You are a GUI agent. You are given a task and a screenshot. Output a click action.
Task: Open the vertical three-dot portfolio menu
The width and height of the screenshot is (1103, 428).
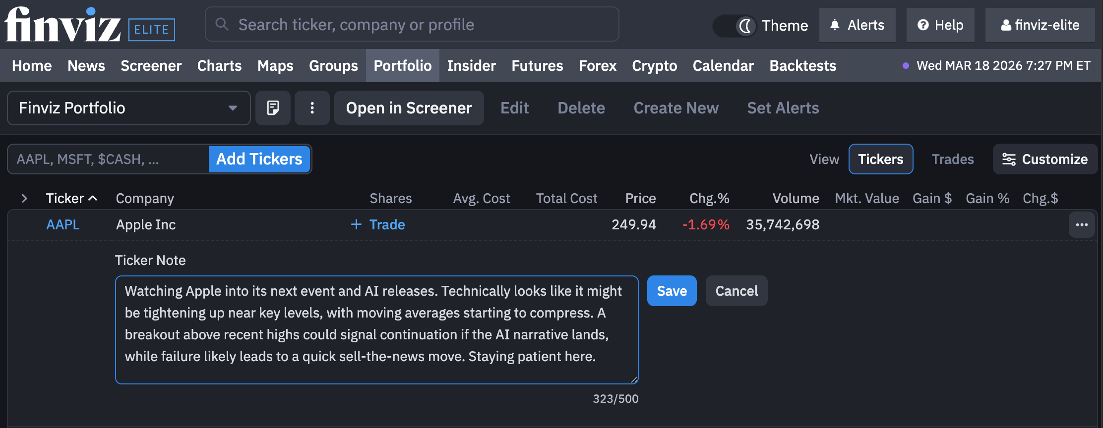tap(312, 108)
